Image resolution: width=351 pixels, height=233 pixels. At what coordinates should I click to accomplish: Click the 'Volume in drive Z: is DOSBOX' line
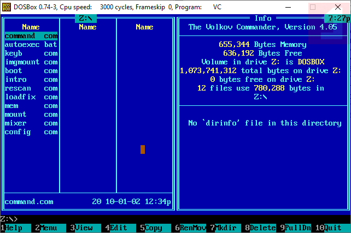click(263, 62)
